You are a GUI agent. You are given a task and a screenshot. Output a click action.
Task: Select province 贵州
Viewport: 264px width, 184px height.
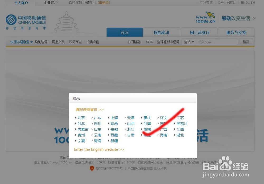tap(81, 135)
